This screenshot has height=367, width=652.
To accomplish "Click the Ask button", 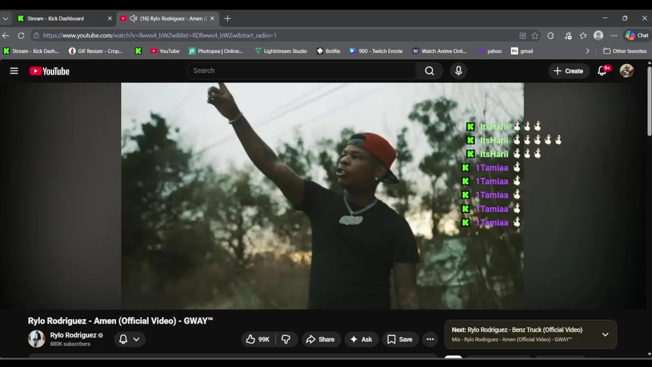I will 361,339.
